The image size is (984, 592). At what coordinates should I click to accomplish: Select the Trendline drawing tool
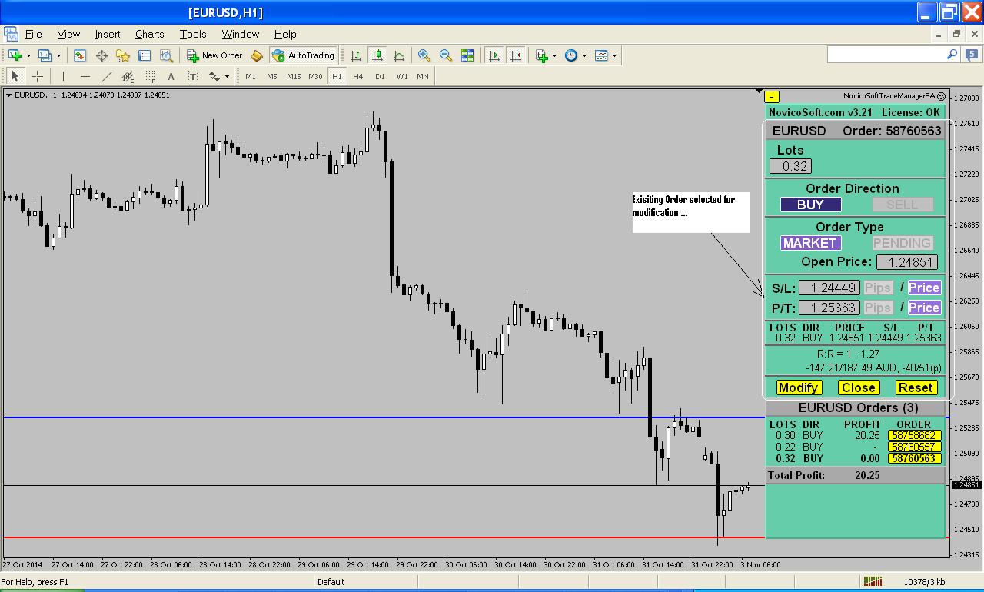click(107, 76)
